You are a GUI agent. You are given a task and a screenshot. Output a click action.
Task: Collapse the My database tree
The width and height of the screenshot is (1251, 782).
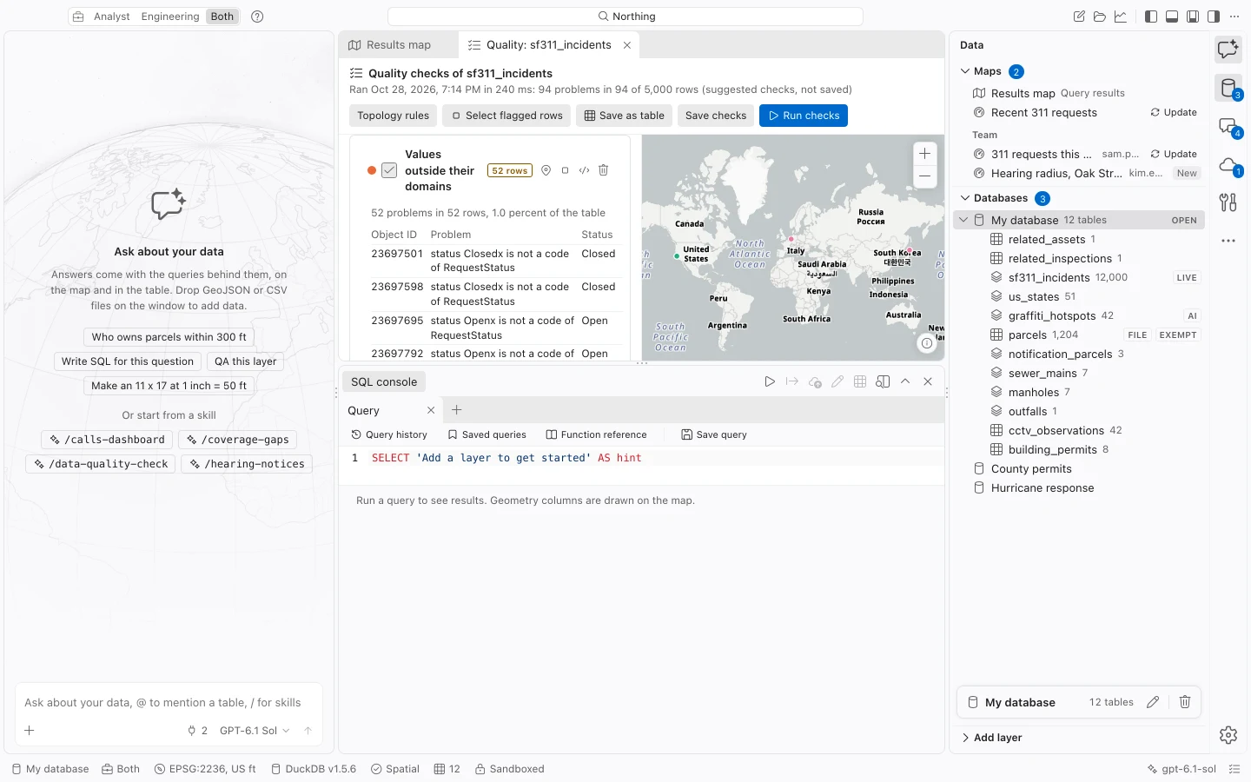[963, 220]
